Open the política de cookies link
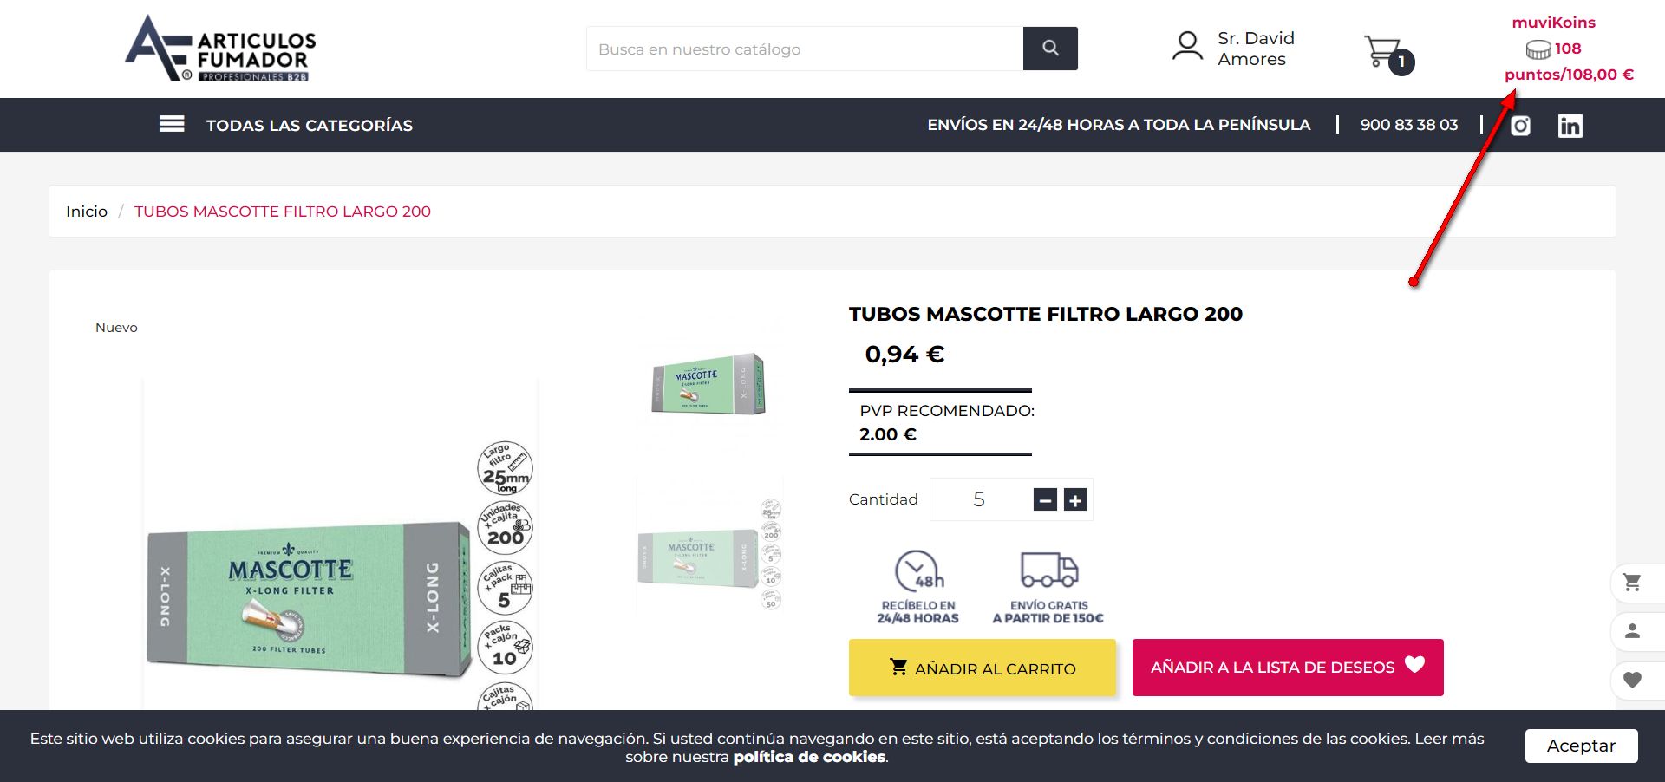1665x782 pixels. click(x=809, y=757)
